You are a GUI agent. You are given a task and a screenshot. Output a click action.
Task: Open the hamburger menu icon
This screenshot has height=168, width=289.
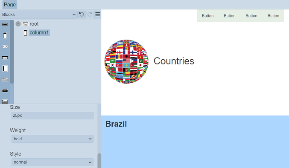pos(98,14)
